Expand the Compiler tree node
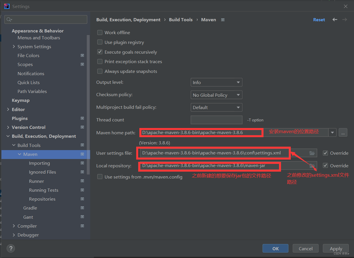Viewport: 354px width, 258px height. click(x=14, y=226)
